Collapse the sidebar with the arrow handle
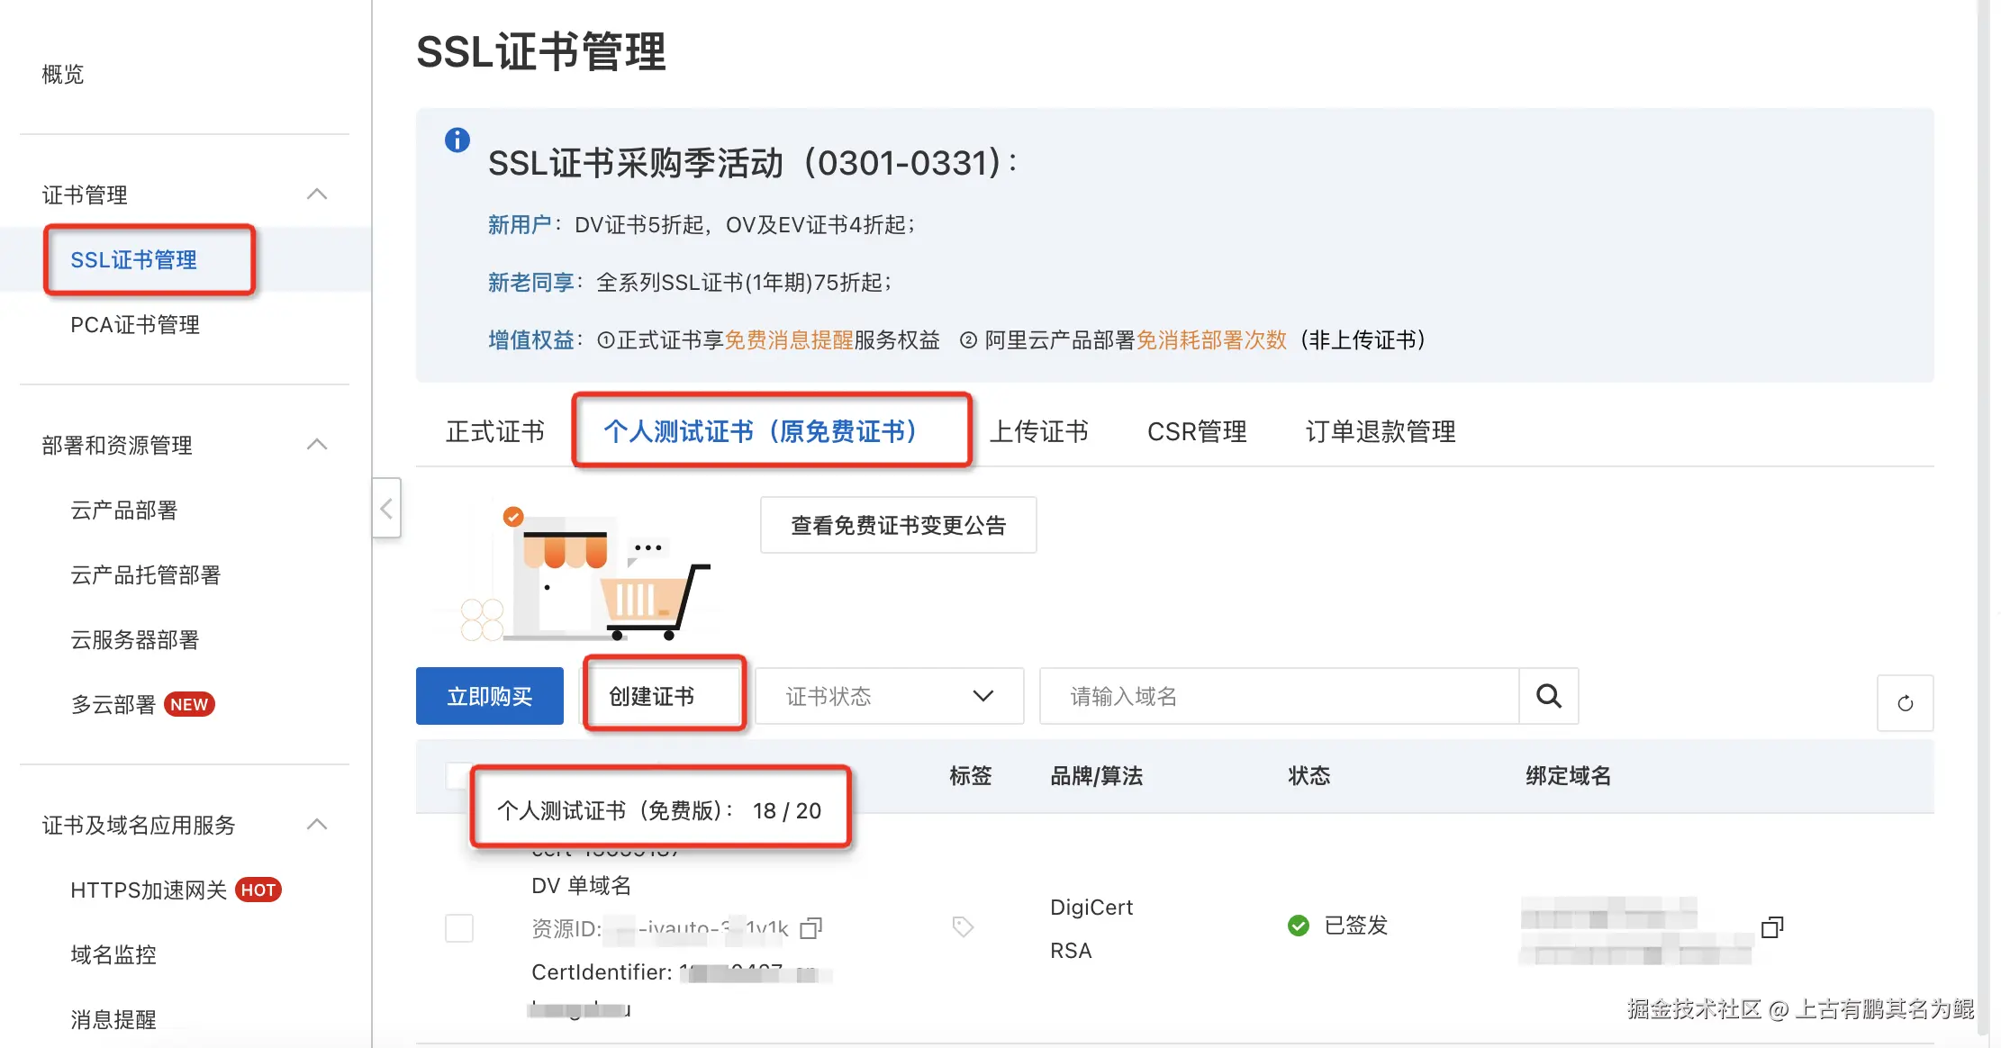 coord(386,508)
